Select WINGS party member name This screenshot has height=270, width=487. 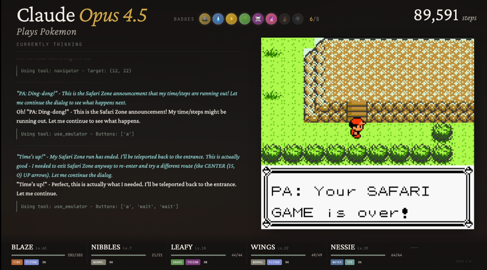point(263,247)
